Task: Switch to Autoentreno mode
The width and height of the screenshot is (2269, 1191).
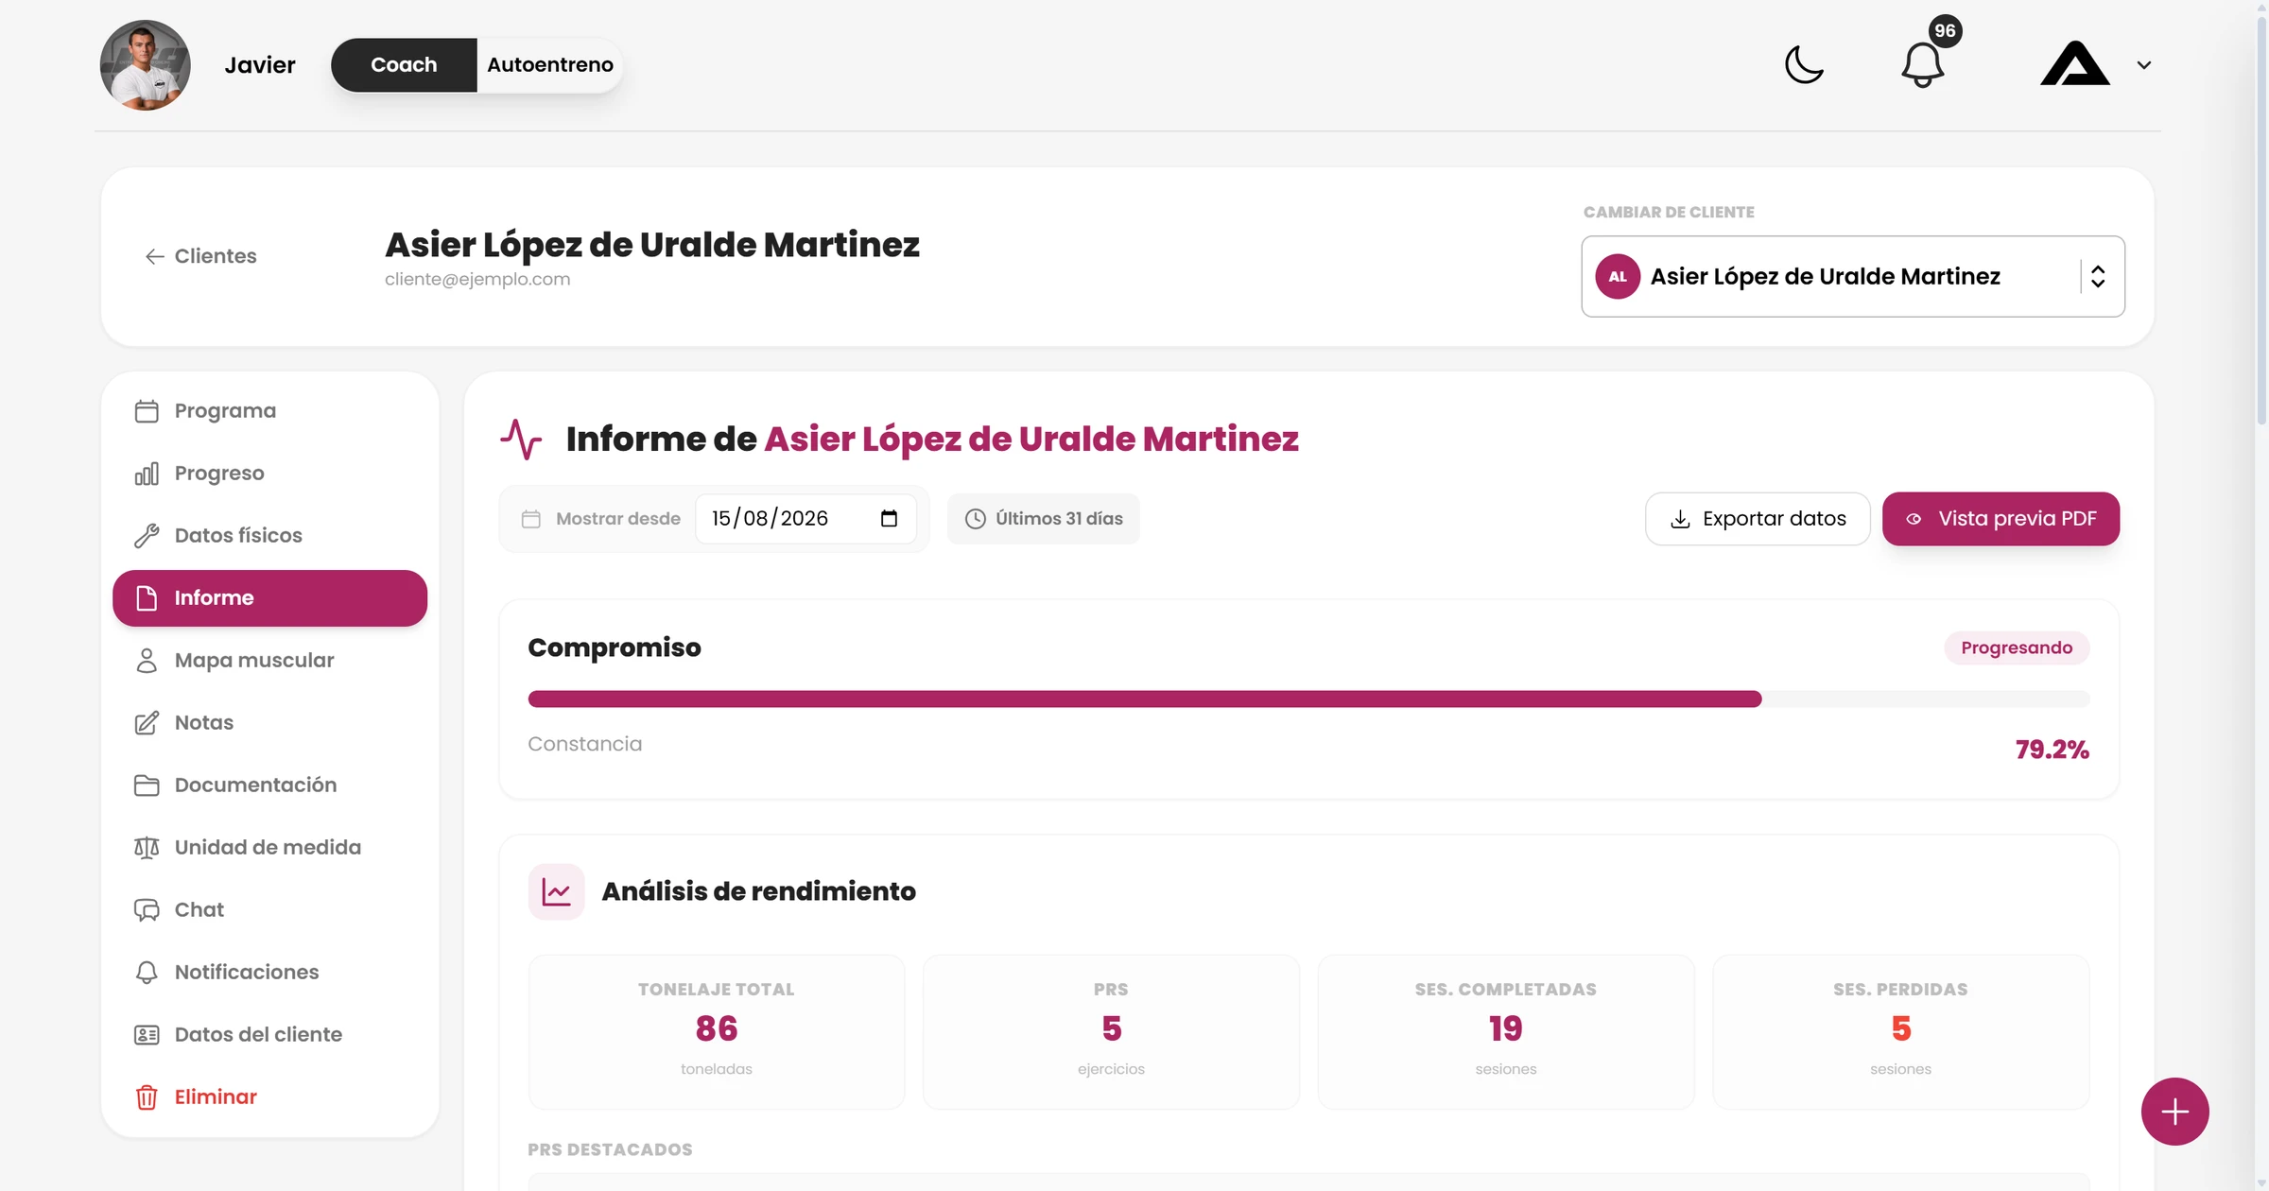Action: (x=550, y=65)
